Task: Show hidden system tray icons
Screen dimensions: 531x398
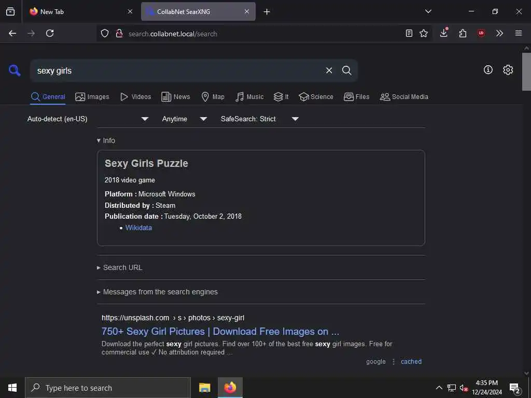Action: coord(439,388)
